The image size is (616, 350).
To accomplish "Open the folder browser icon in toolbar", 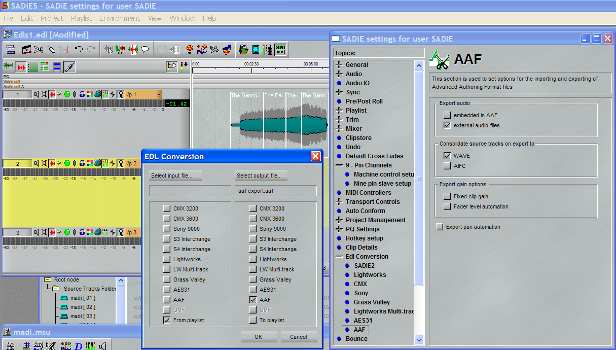I will point(243,49).
